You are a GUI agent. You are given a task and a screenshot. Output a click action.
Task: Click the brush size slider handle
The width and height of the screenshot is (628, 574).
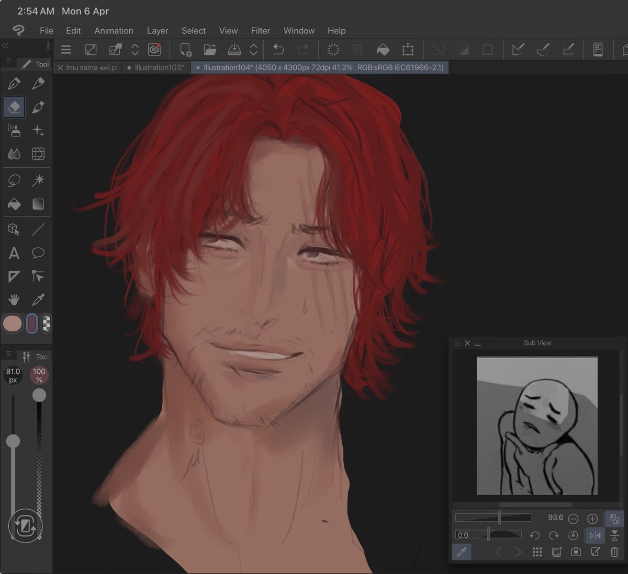coord(13,441)
